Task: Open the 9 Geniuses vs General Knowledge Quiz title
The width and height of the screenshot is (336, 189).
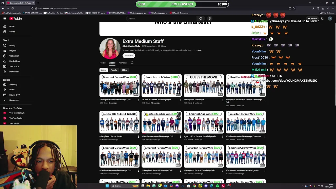Action: pyautogui.click(x=115, y=171)
